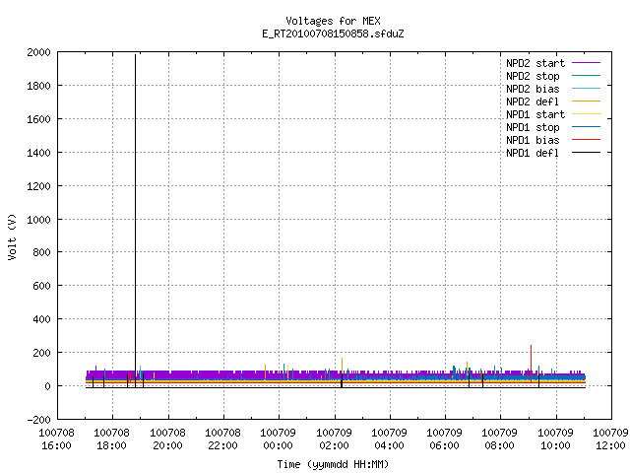Viewport: 630px width, 473px height.
Task: Click the 100708 20:00 x-axis tick label
Action: click(x=168, y=439)
